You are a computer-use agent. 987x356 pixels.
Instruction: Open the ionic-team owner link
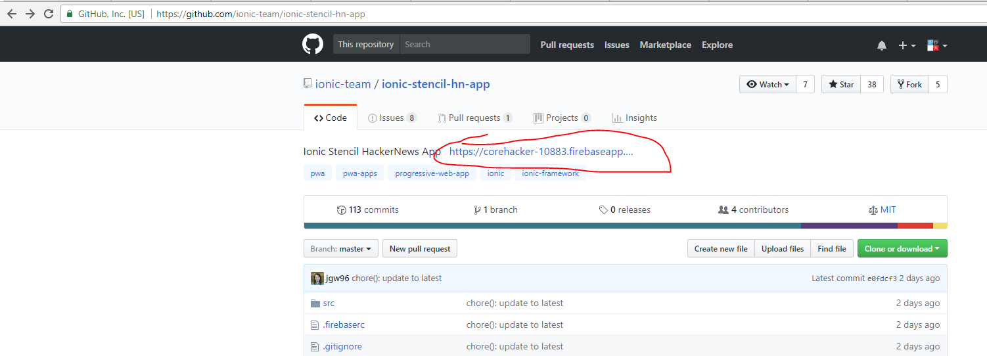click(343, 84)
